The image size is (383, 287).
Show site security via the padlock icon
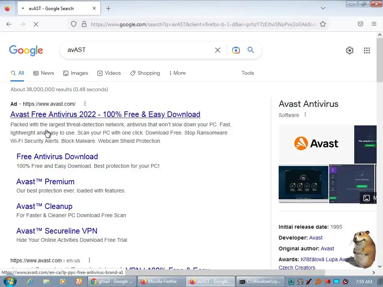(84, 24)
